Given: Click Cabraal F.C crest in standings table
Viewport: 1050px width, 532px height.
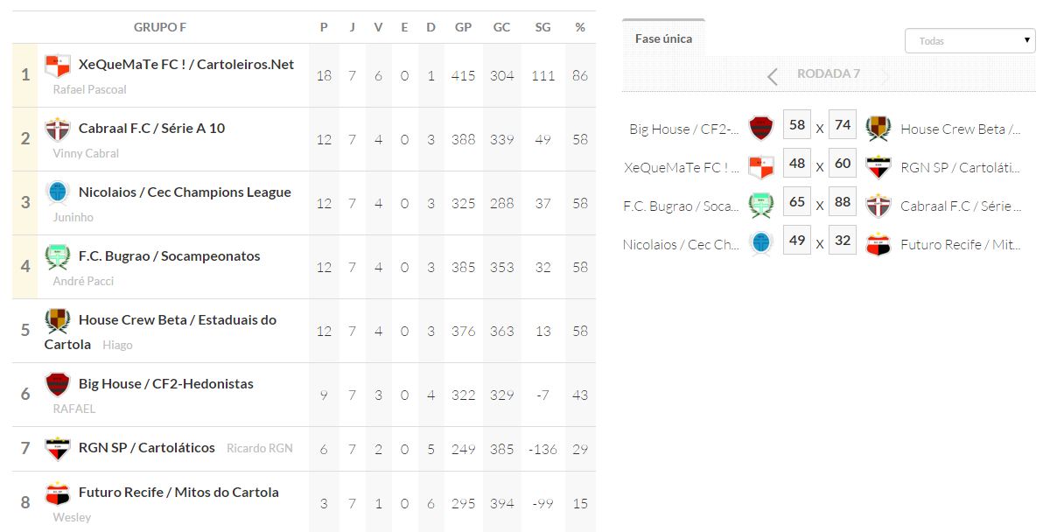Looking at the screenshot, I should point(58,129).
